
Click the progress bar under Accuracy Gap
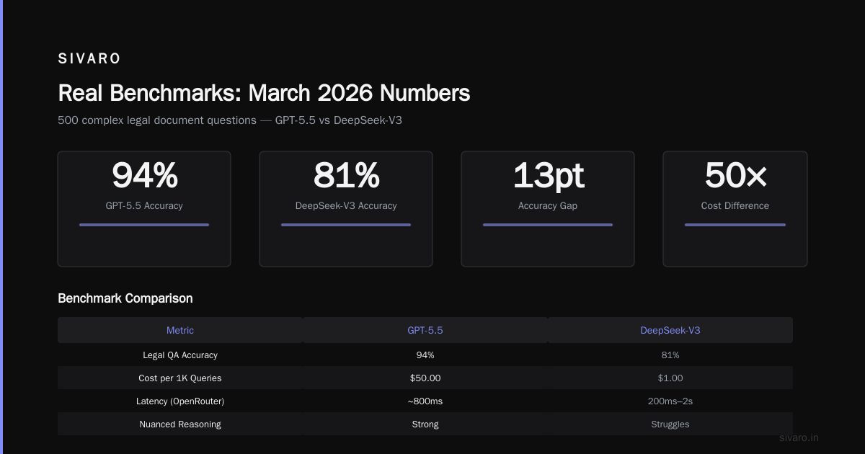pos(548,225)
